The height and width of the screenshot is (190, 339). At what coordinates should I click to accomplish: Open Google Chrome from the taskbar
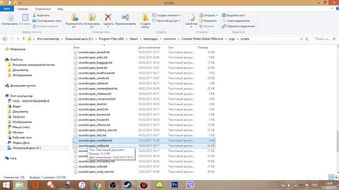[97, 185]
